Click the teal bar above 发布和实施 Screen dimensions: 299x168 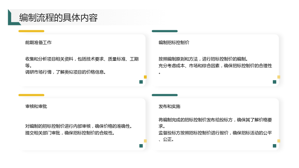(x=164, y=95)
